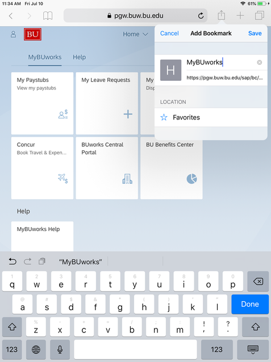
Task: Show all tabs overview icon
Action: [260, 16]
